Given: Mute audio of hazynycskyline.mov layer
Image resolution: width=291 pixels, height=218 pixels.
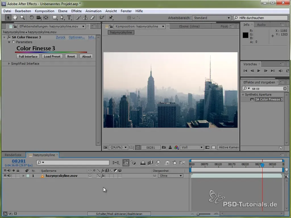Looking at the screenshot, I should [9, 175].
